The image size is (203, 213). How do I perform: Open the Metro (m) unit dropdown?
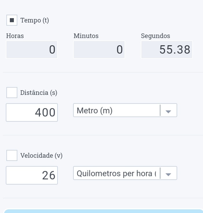pos(116,110)
